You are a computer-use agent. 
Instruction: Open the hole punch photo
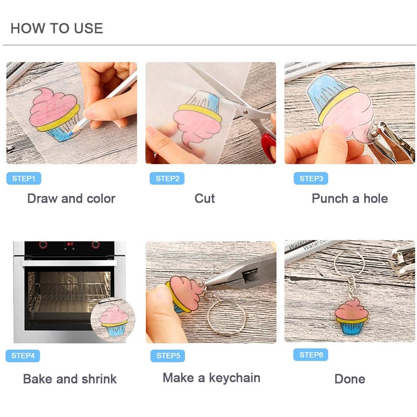click(350, 113)
